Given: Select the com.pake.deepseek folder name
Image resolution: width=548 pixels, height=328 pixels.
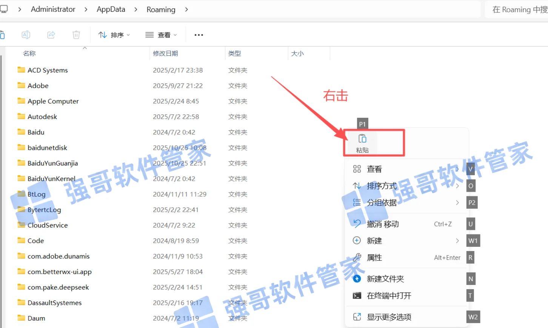Looking at the screenshot, I should tap(58, 287).
